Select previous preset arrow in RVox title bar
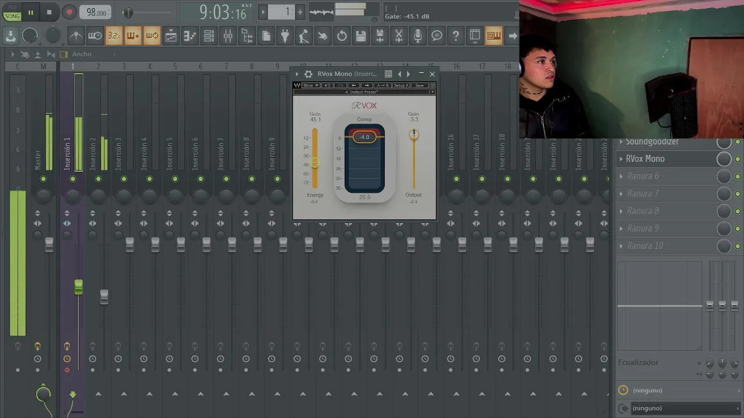This screenshot has height=418, width=744. point(399,74)
